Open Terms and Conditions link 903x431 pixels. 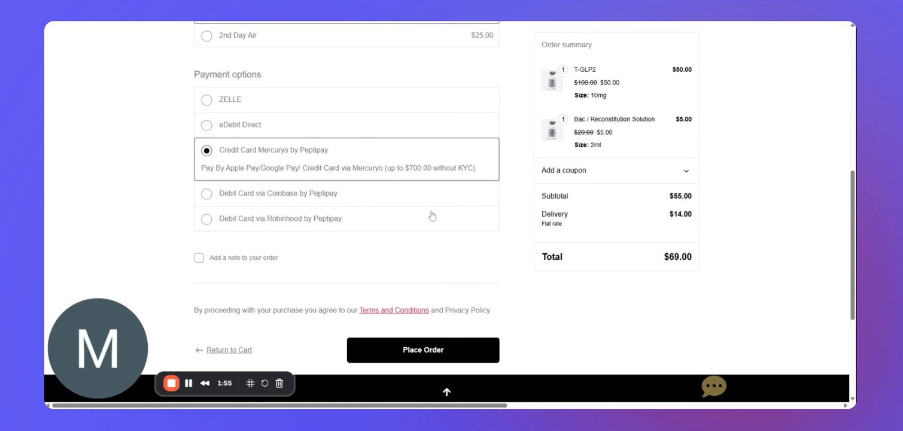click(x=394, y=310)
